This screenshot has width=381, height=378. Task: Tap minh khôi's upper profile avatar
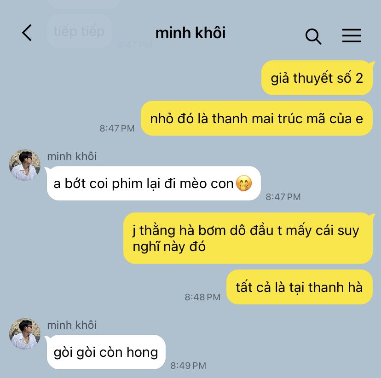[25, 165]
